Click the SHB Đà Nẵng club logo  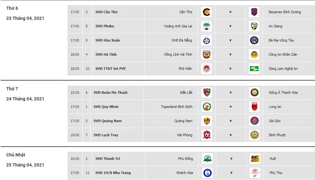207,41
